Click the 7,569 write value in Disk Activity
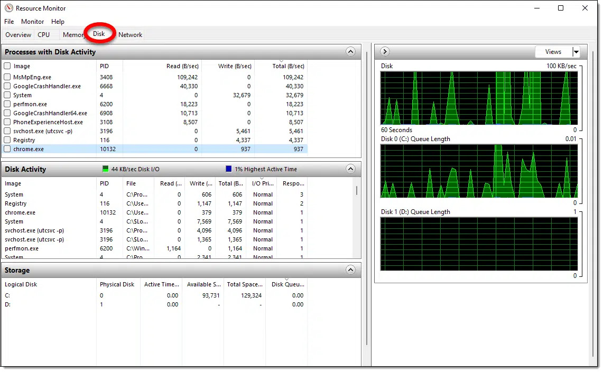 204,221
